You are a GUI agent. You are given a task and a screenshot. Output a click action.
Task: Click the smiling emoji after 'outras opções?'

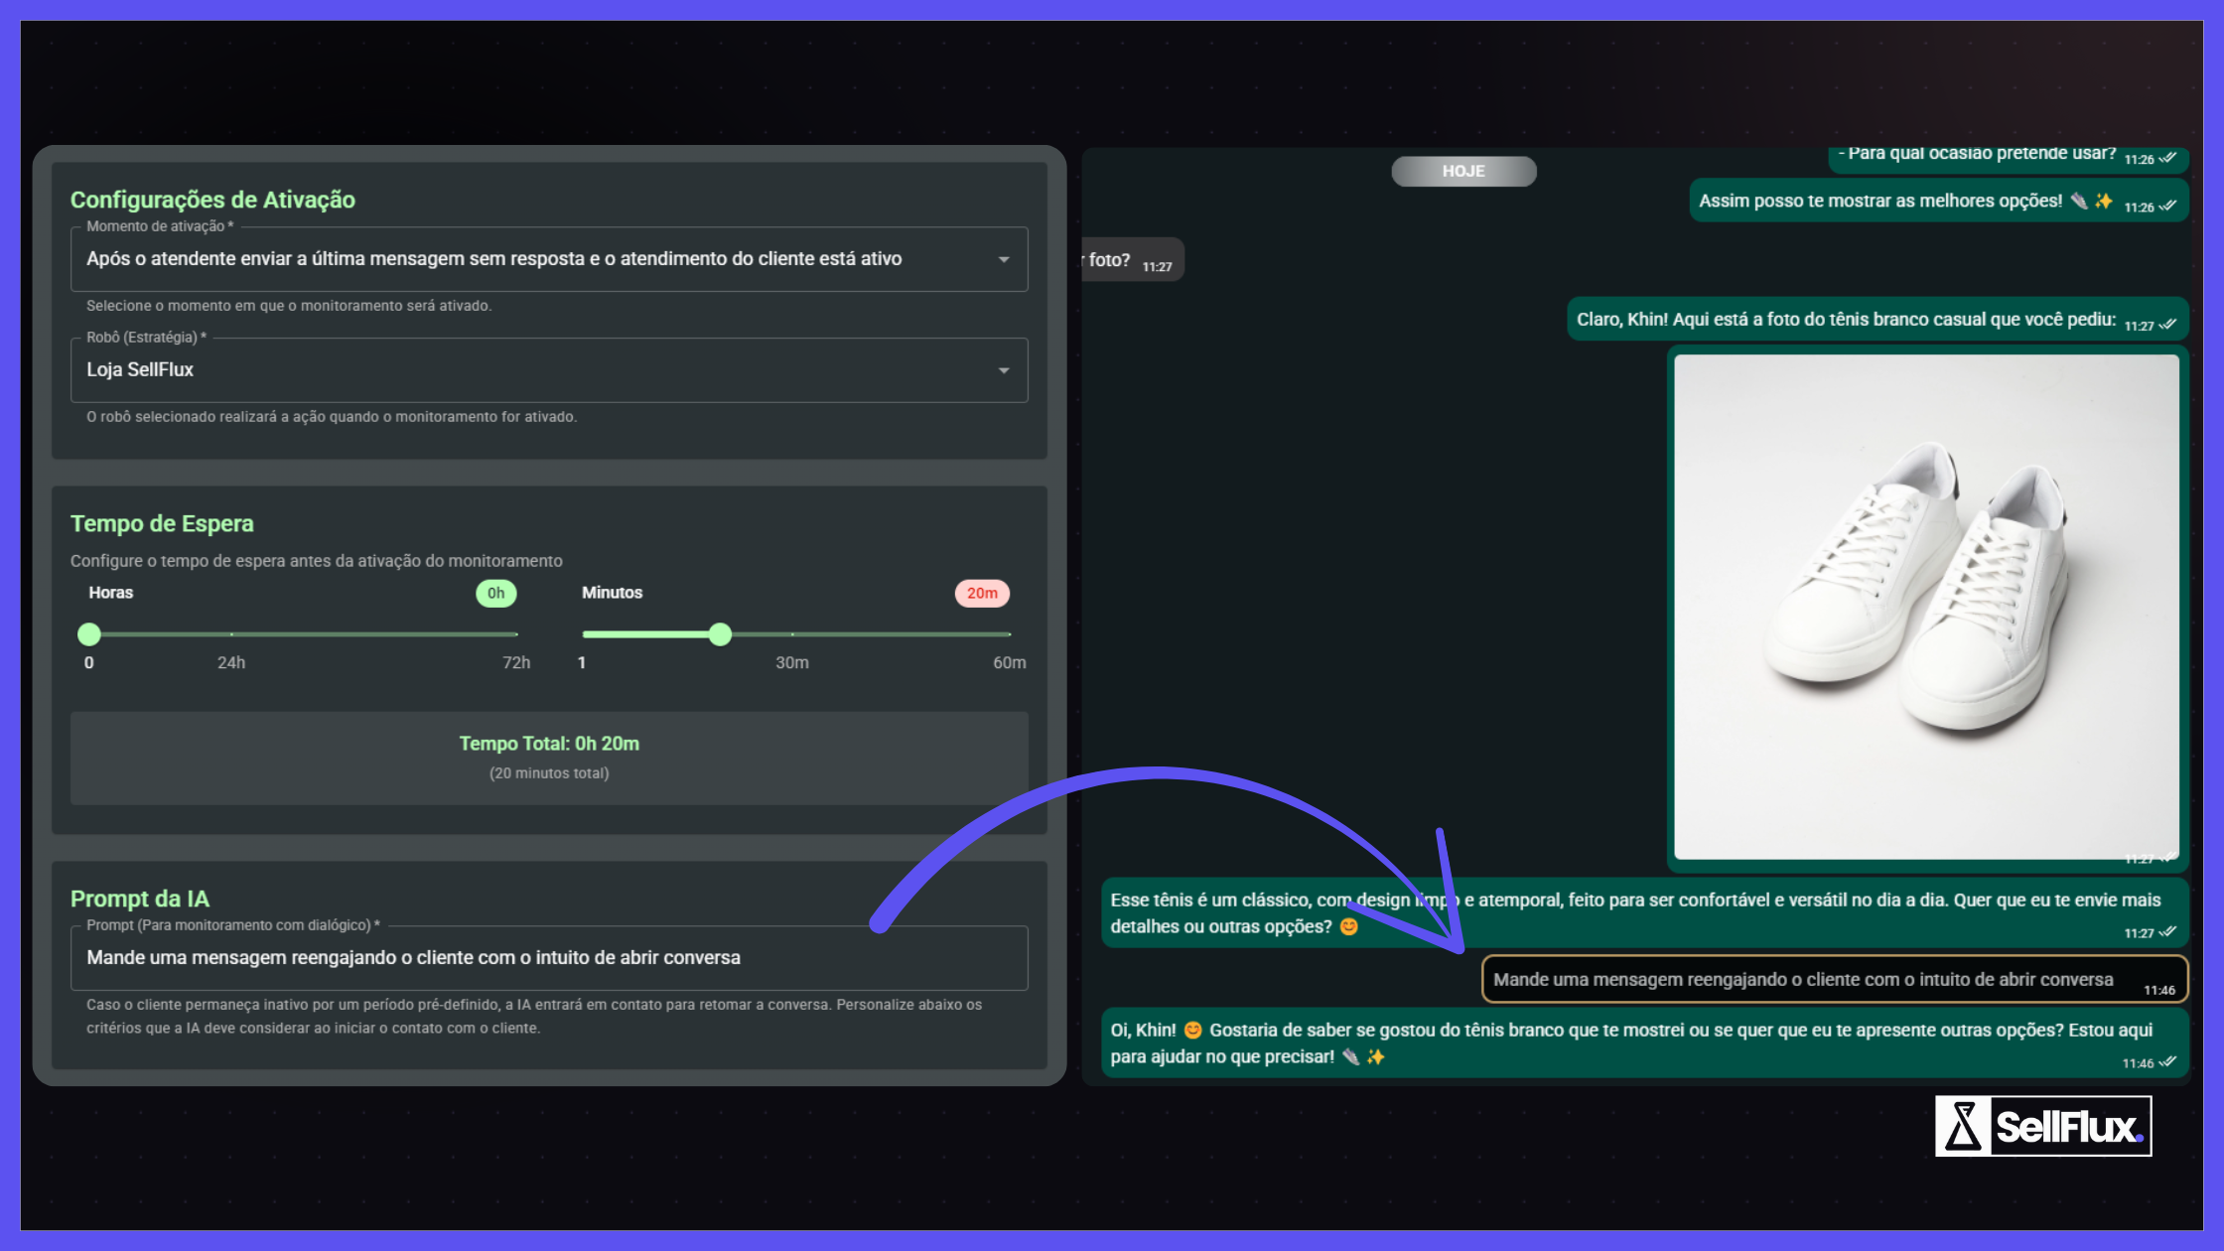(x=1349, y=926)
